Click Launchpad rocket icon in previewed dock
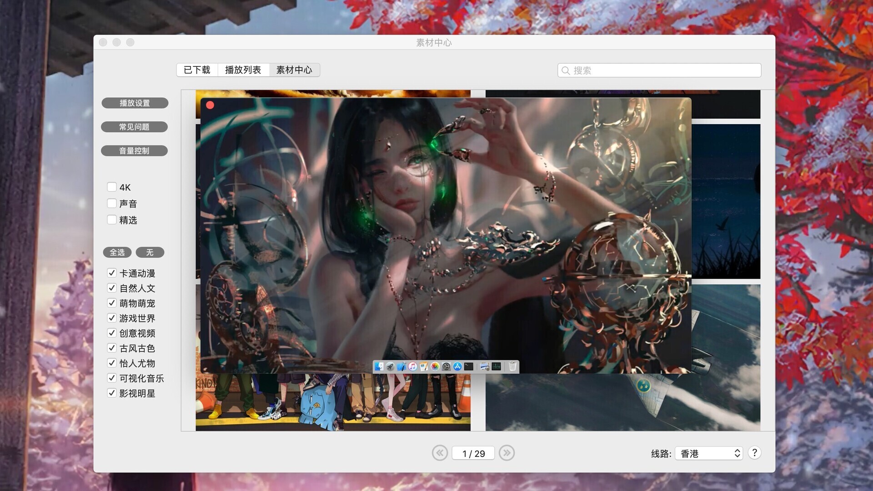 (x=390, y=366)
